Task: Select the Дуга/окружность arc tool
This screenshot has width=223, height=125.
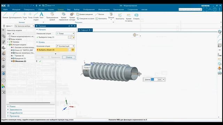Action: 15,15
